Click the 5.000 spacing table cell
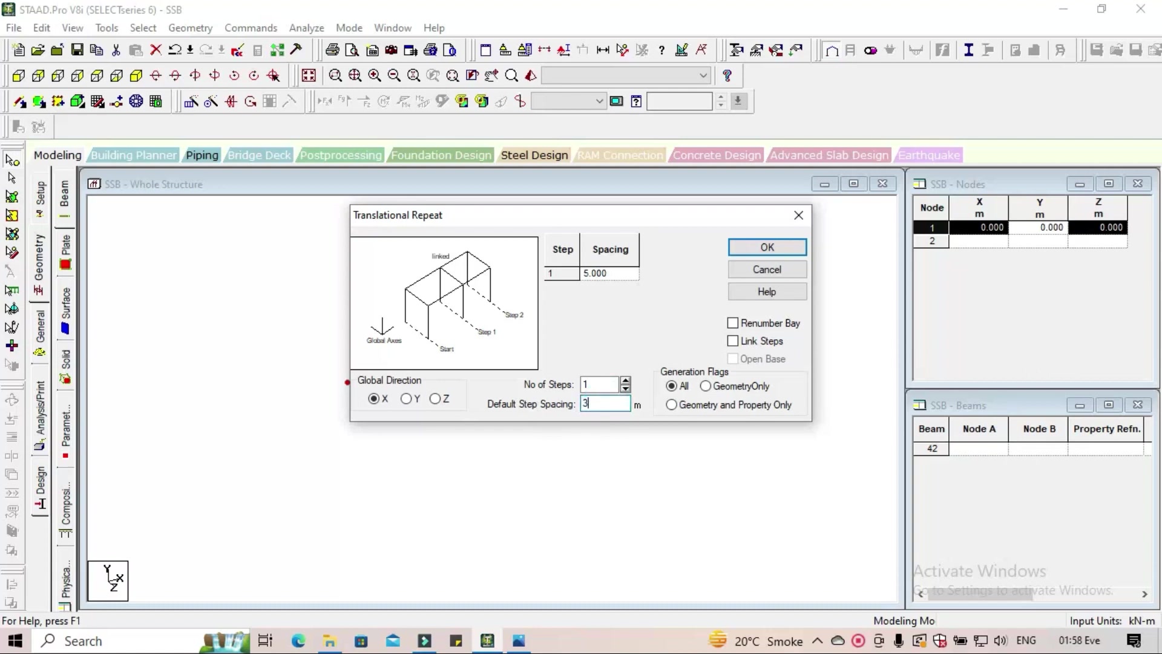Viewport: 1162px width, 654px height. [609, 273]
